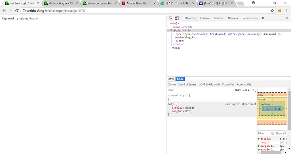This screenshot has width=291, height=154.
Task: Toggle the .cls class editor
Action: click(246, 90)
